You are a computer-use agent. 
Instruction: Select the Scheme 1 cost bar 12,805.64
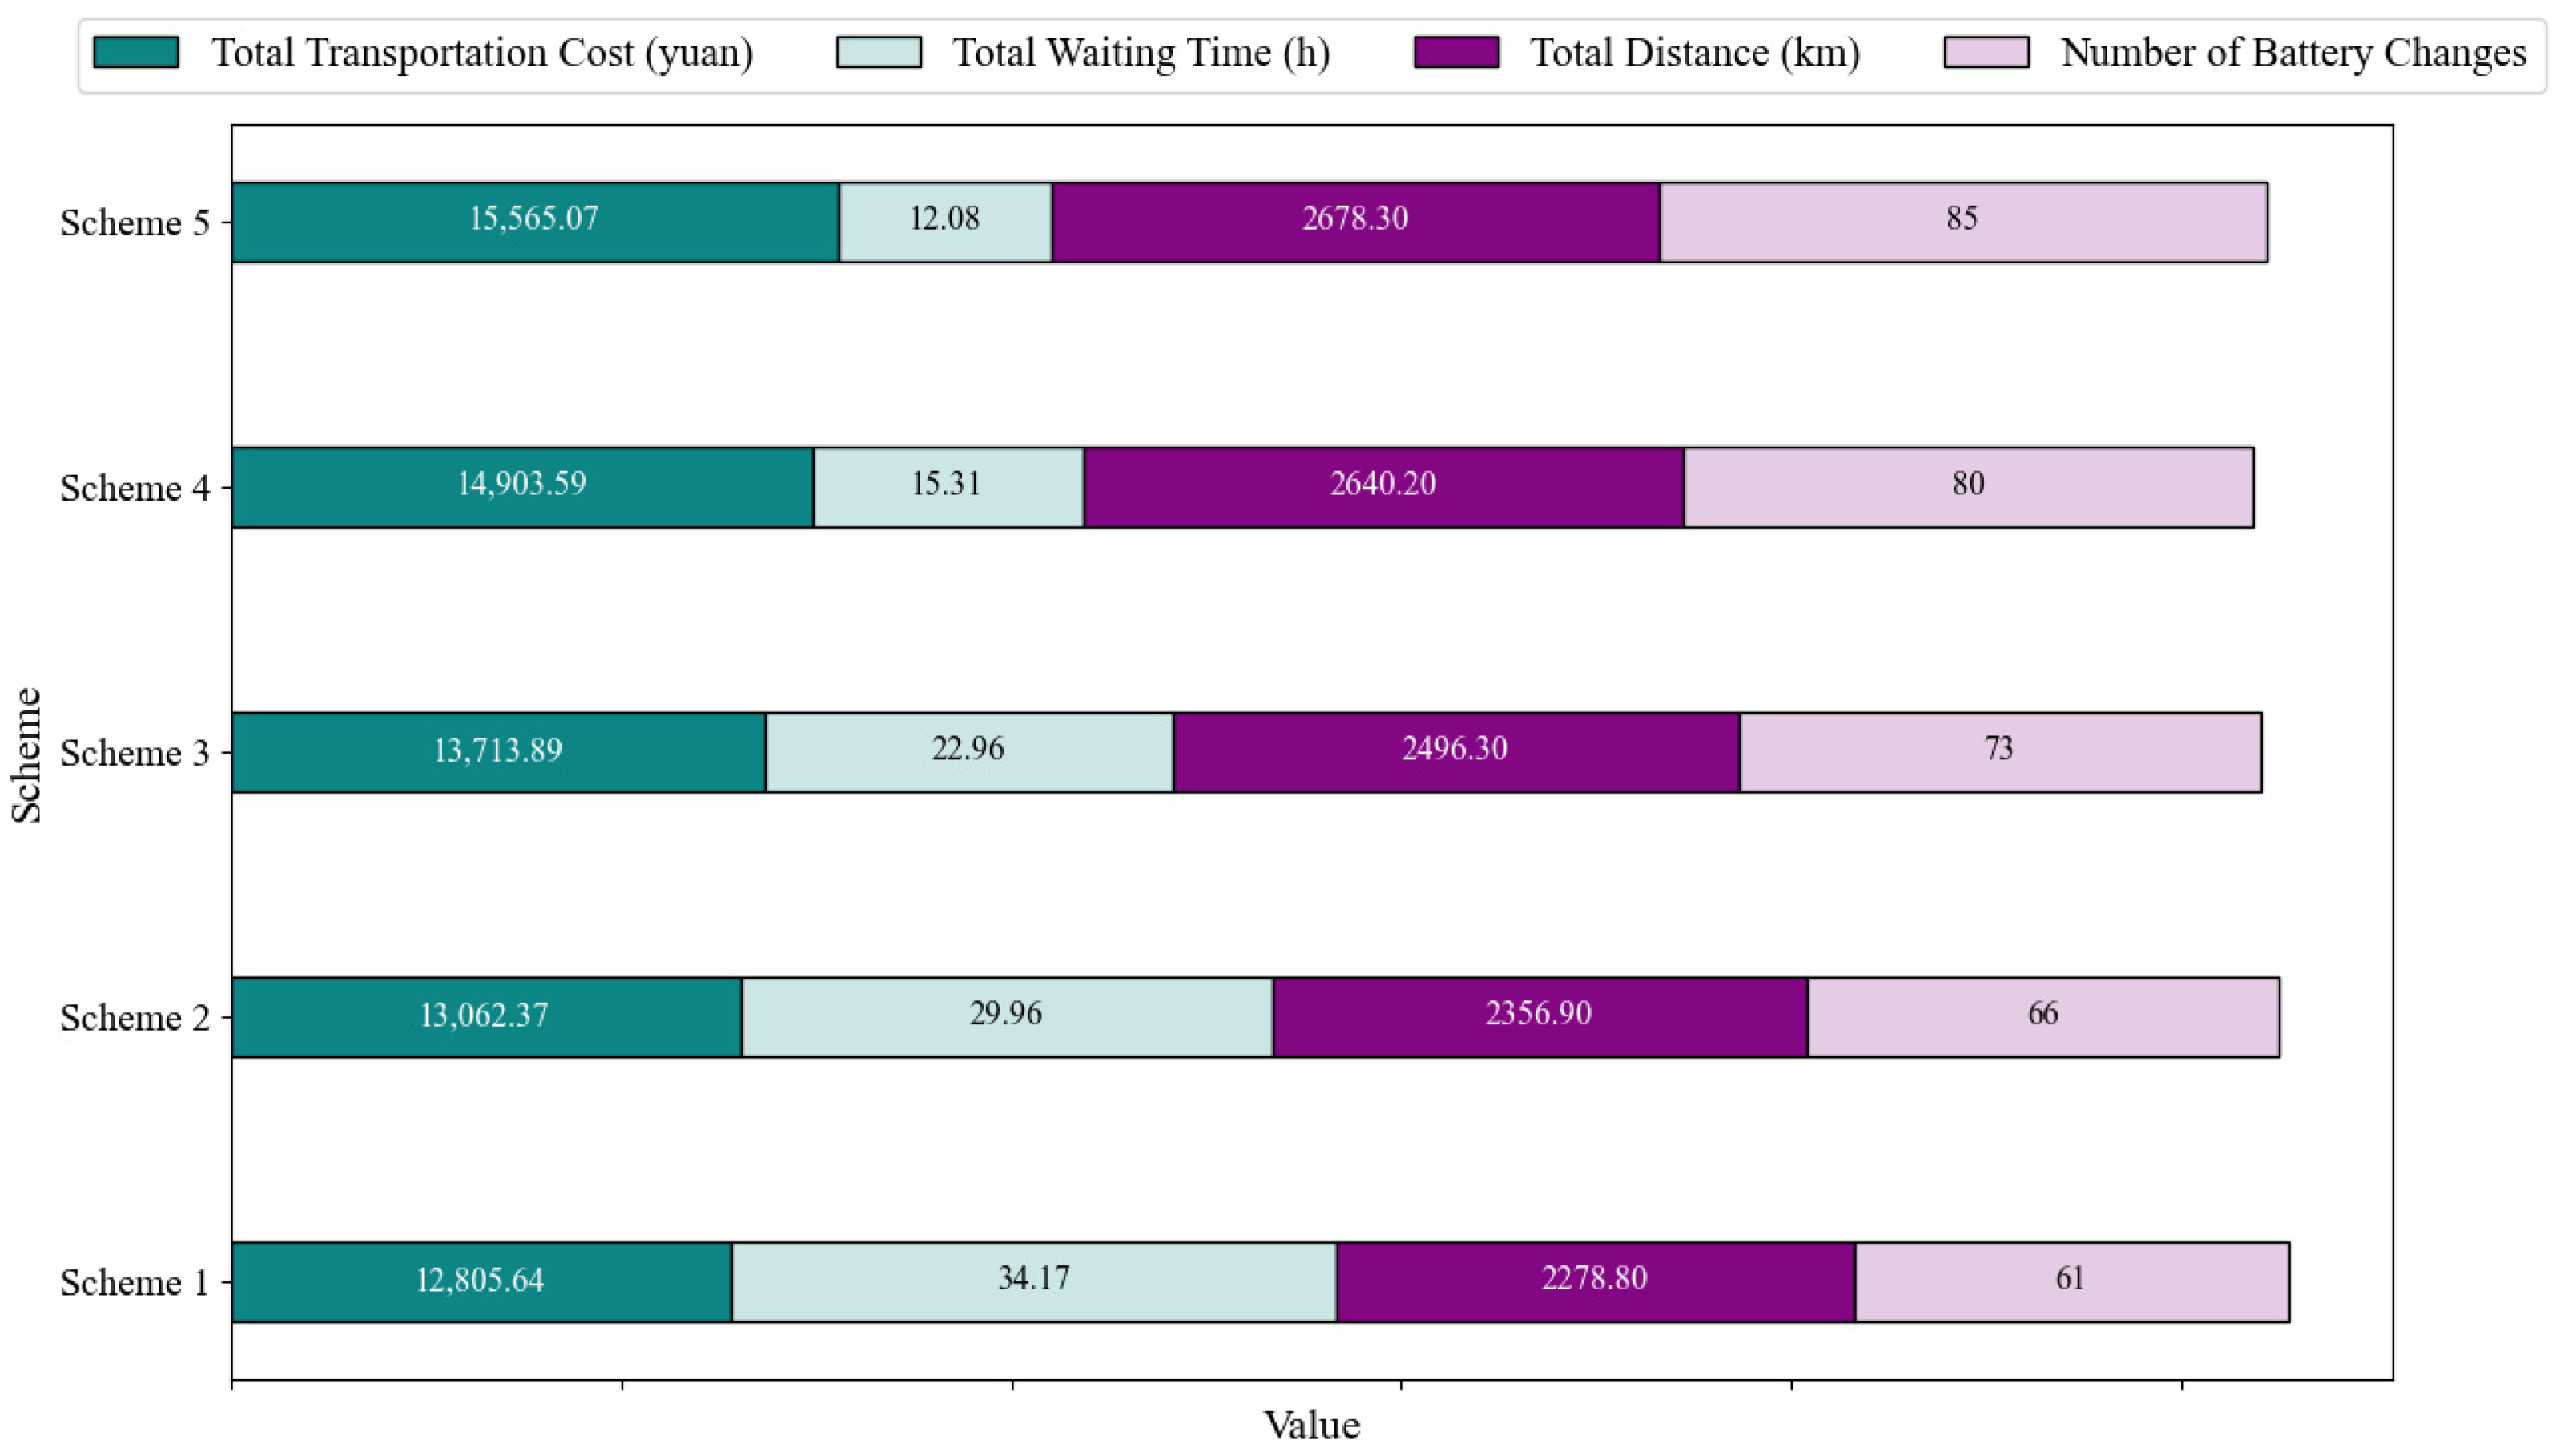point(481,1282)
